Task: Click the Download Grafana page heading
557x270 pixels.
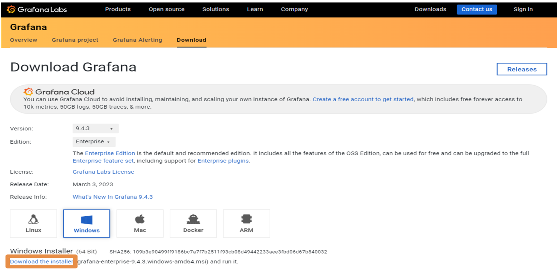Action: click(73, 67)
